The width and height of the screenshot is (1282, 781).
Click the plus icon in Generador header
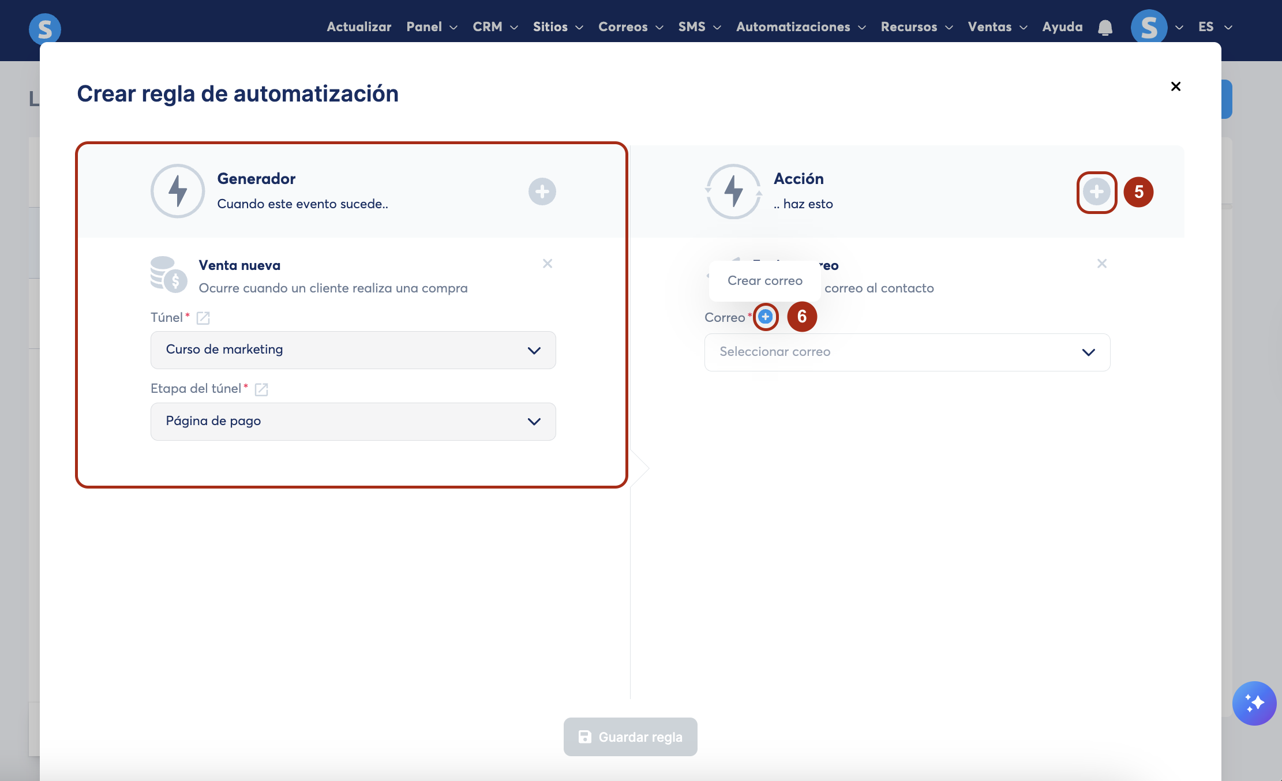[x=542, y=192]
